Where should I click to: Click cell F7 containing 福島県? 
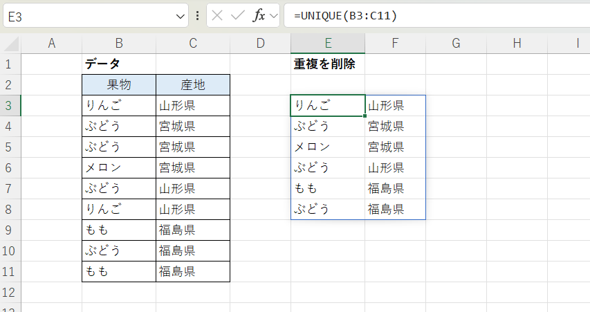point(395,188)
